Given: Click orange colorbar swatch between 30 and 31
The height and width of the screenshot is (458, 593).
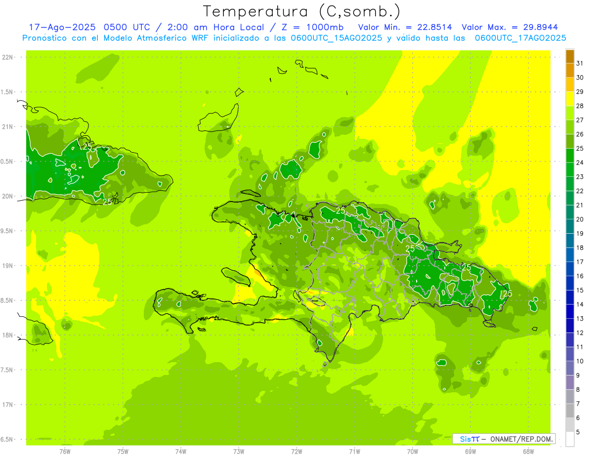Looking at the screenshot, I should 570,71.
